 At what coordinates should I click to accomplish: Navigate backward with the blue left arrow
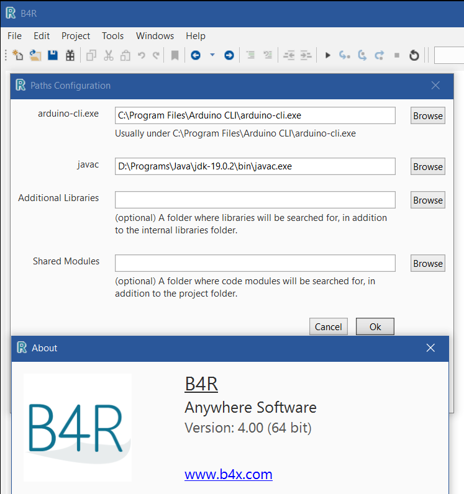(x=196, y=55)
